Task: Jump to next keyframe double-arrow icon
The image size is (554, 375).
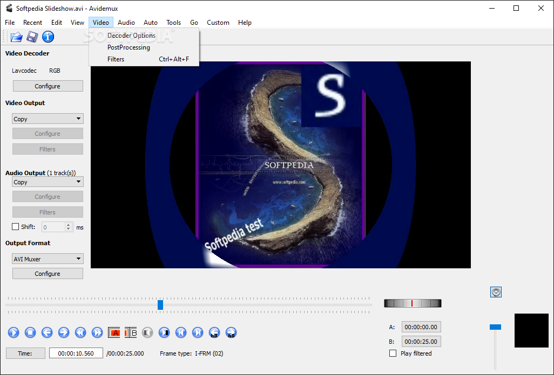Action: point(97,332)
